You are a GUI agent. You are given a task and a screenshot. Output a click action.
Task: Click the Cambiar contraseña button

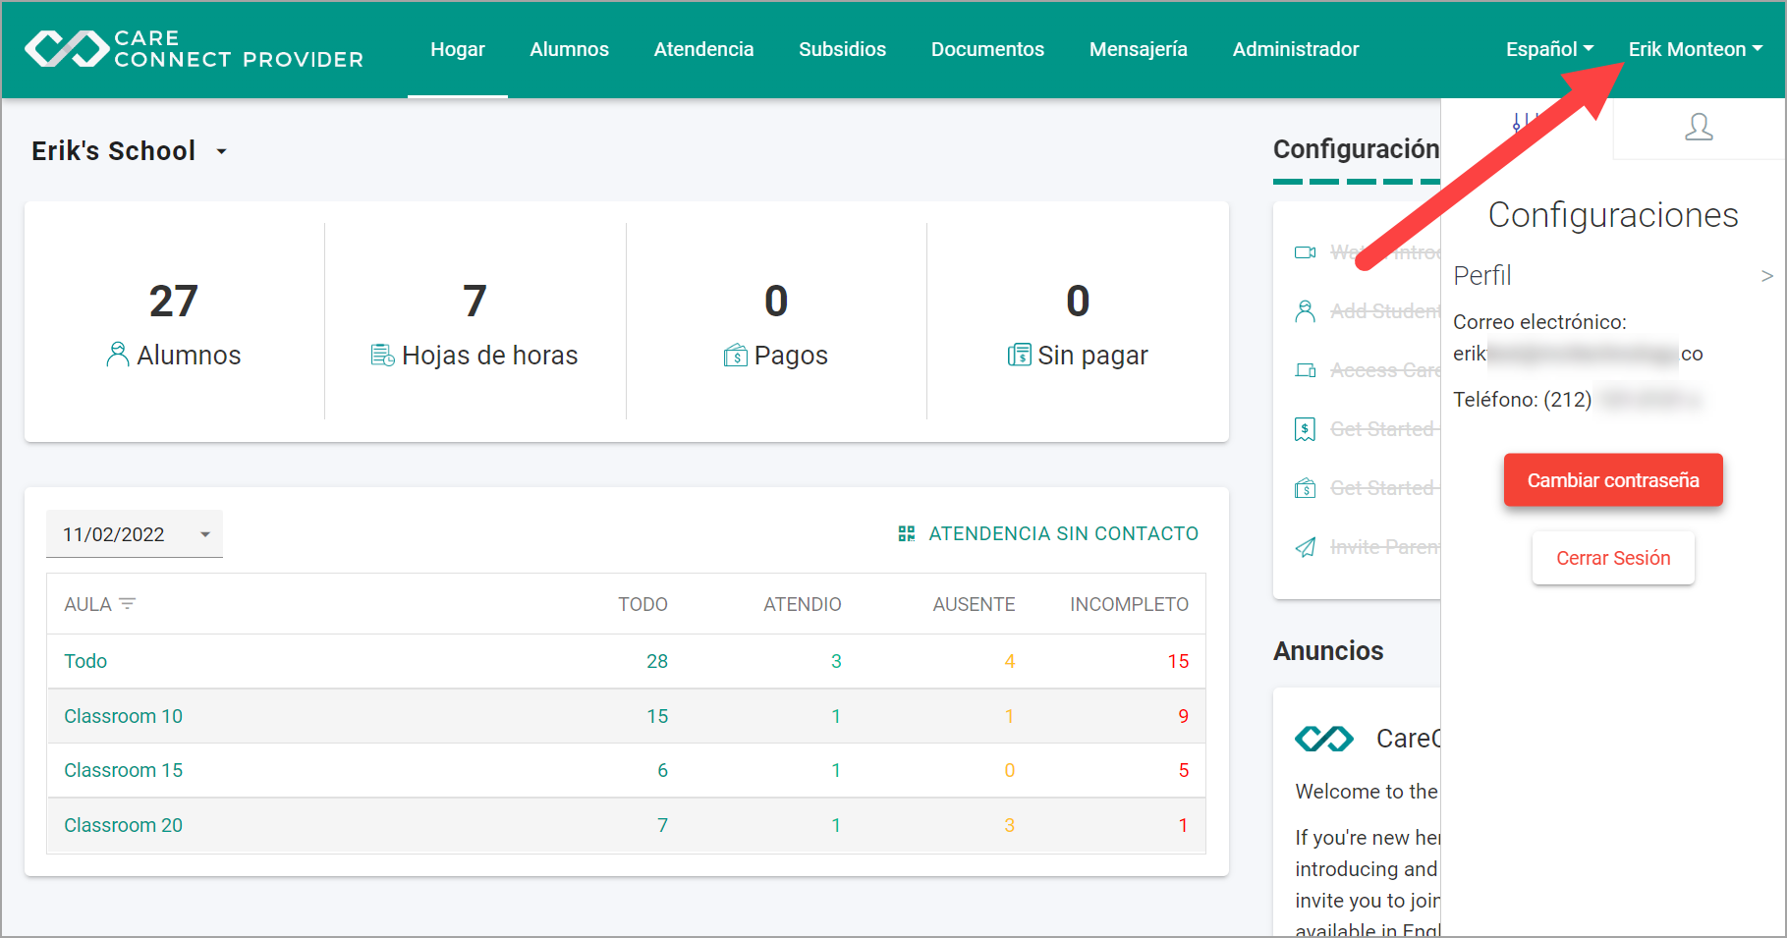pos(1613,480)
